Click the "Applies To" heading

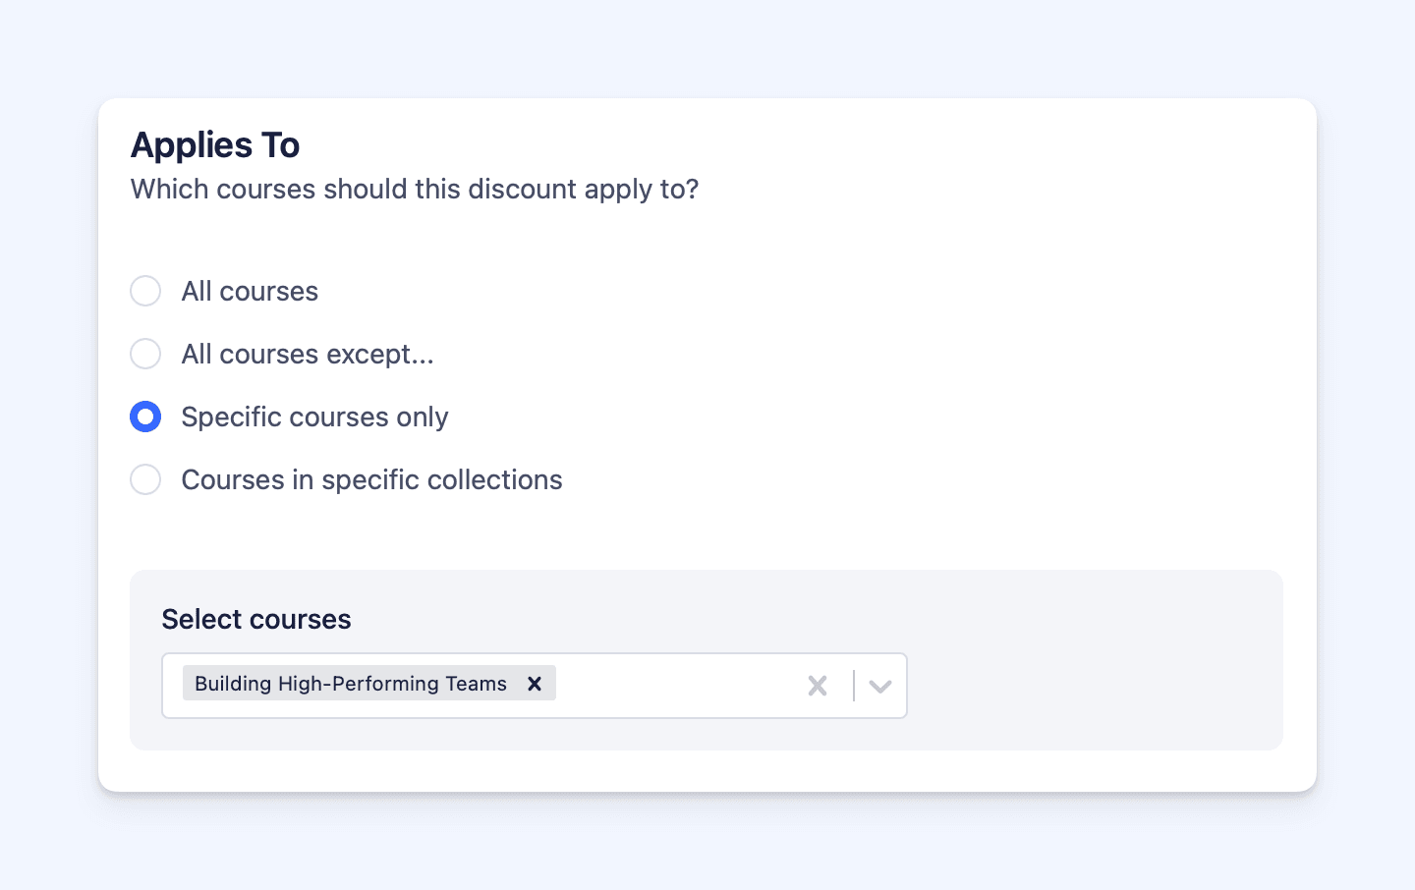pyautogui.click(x=215, y=145)
